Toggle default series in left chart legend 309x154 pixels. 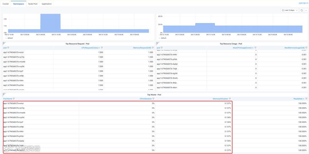pos(9,38)
